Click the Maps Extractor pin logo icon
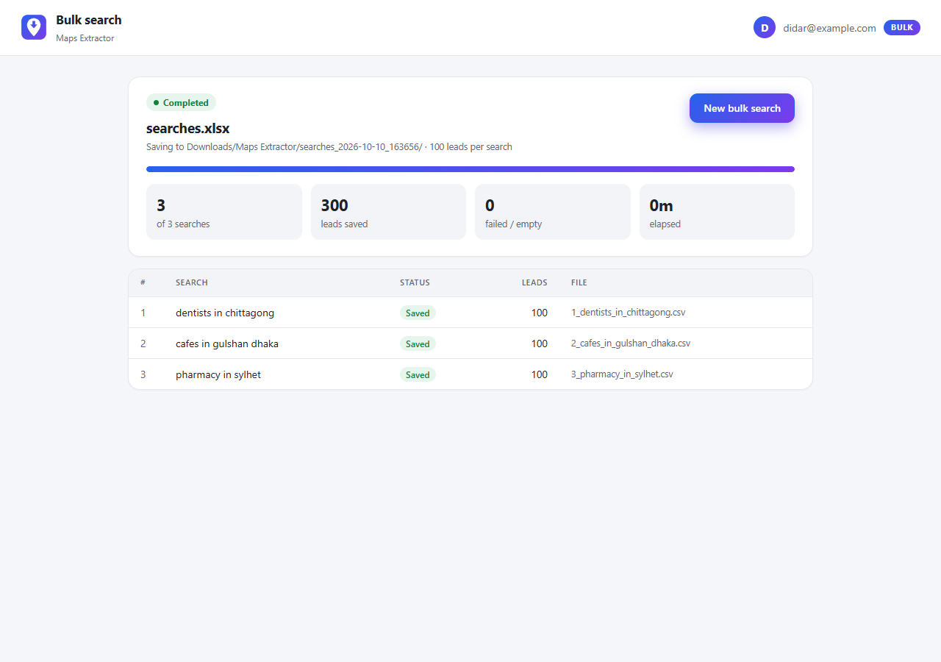This screenshot has height=662, width=941. tap(34, 27)
